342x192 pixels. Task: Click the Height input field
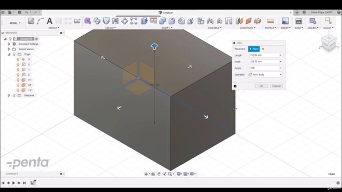pos(264,68)
